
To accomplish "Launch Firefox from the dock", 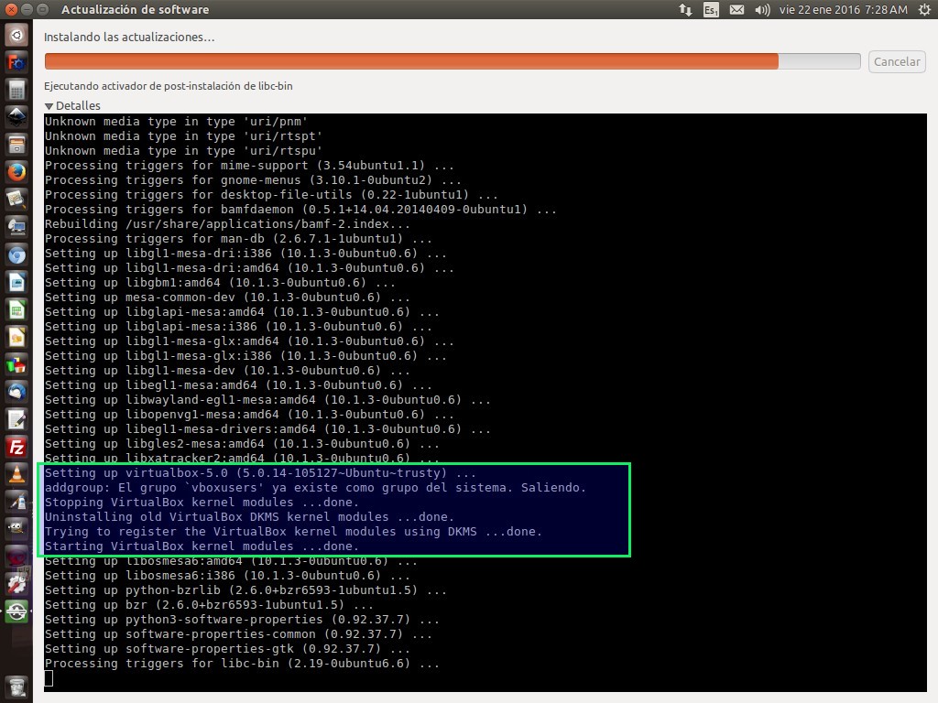I will [16, 171].
